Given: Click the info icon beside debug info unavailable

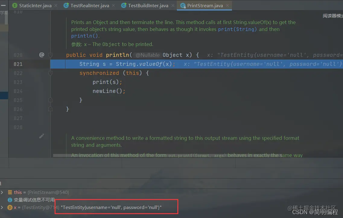Looking at the screenshot, I should (x=10, y=200).
